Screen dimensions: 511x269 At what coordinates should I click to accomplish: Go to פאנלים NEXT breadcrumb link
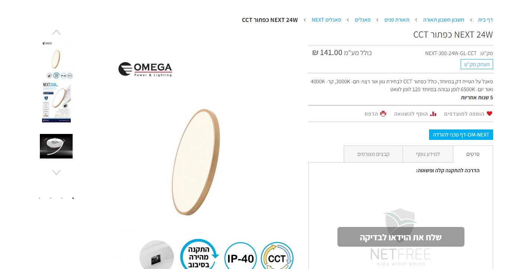click(326, 20)
